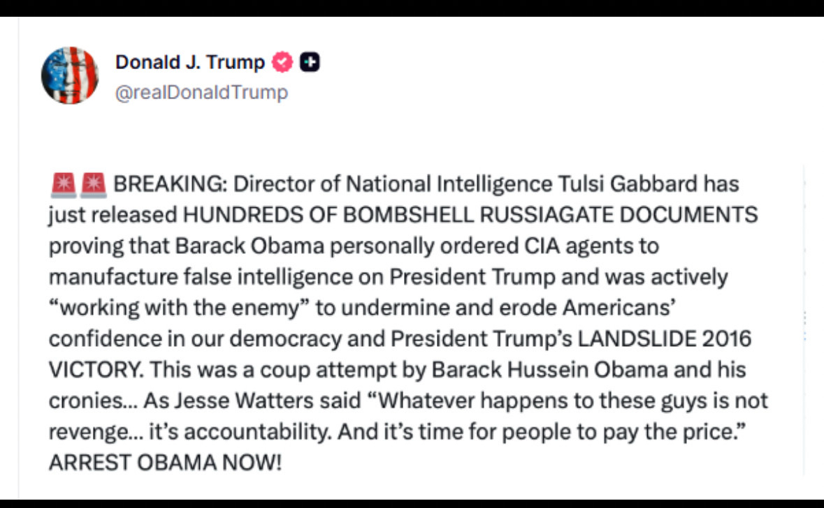Click the black plus badge icon

[310, 63]
